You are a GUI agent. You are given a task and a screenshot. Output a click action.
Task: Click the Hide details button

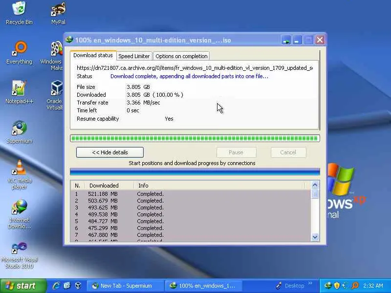(x=109, y=152)
